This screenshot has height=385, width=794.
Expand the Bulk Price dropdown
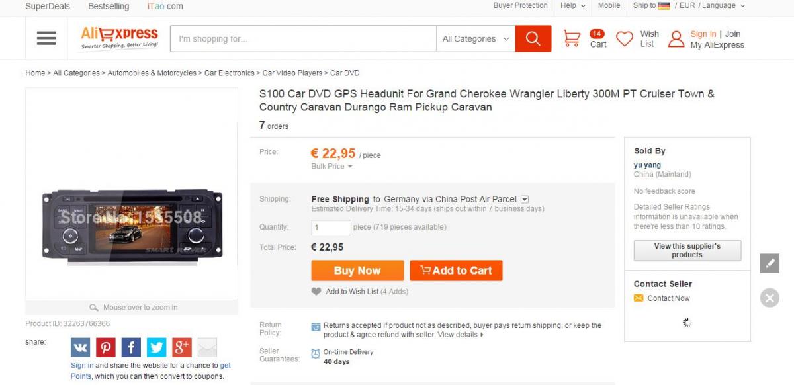click(332, 167)
